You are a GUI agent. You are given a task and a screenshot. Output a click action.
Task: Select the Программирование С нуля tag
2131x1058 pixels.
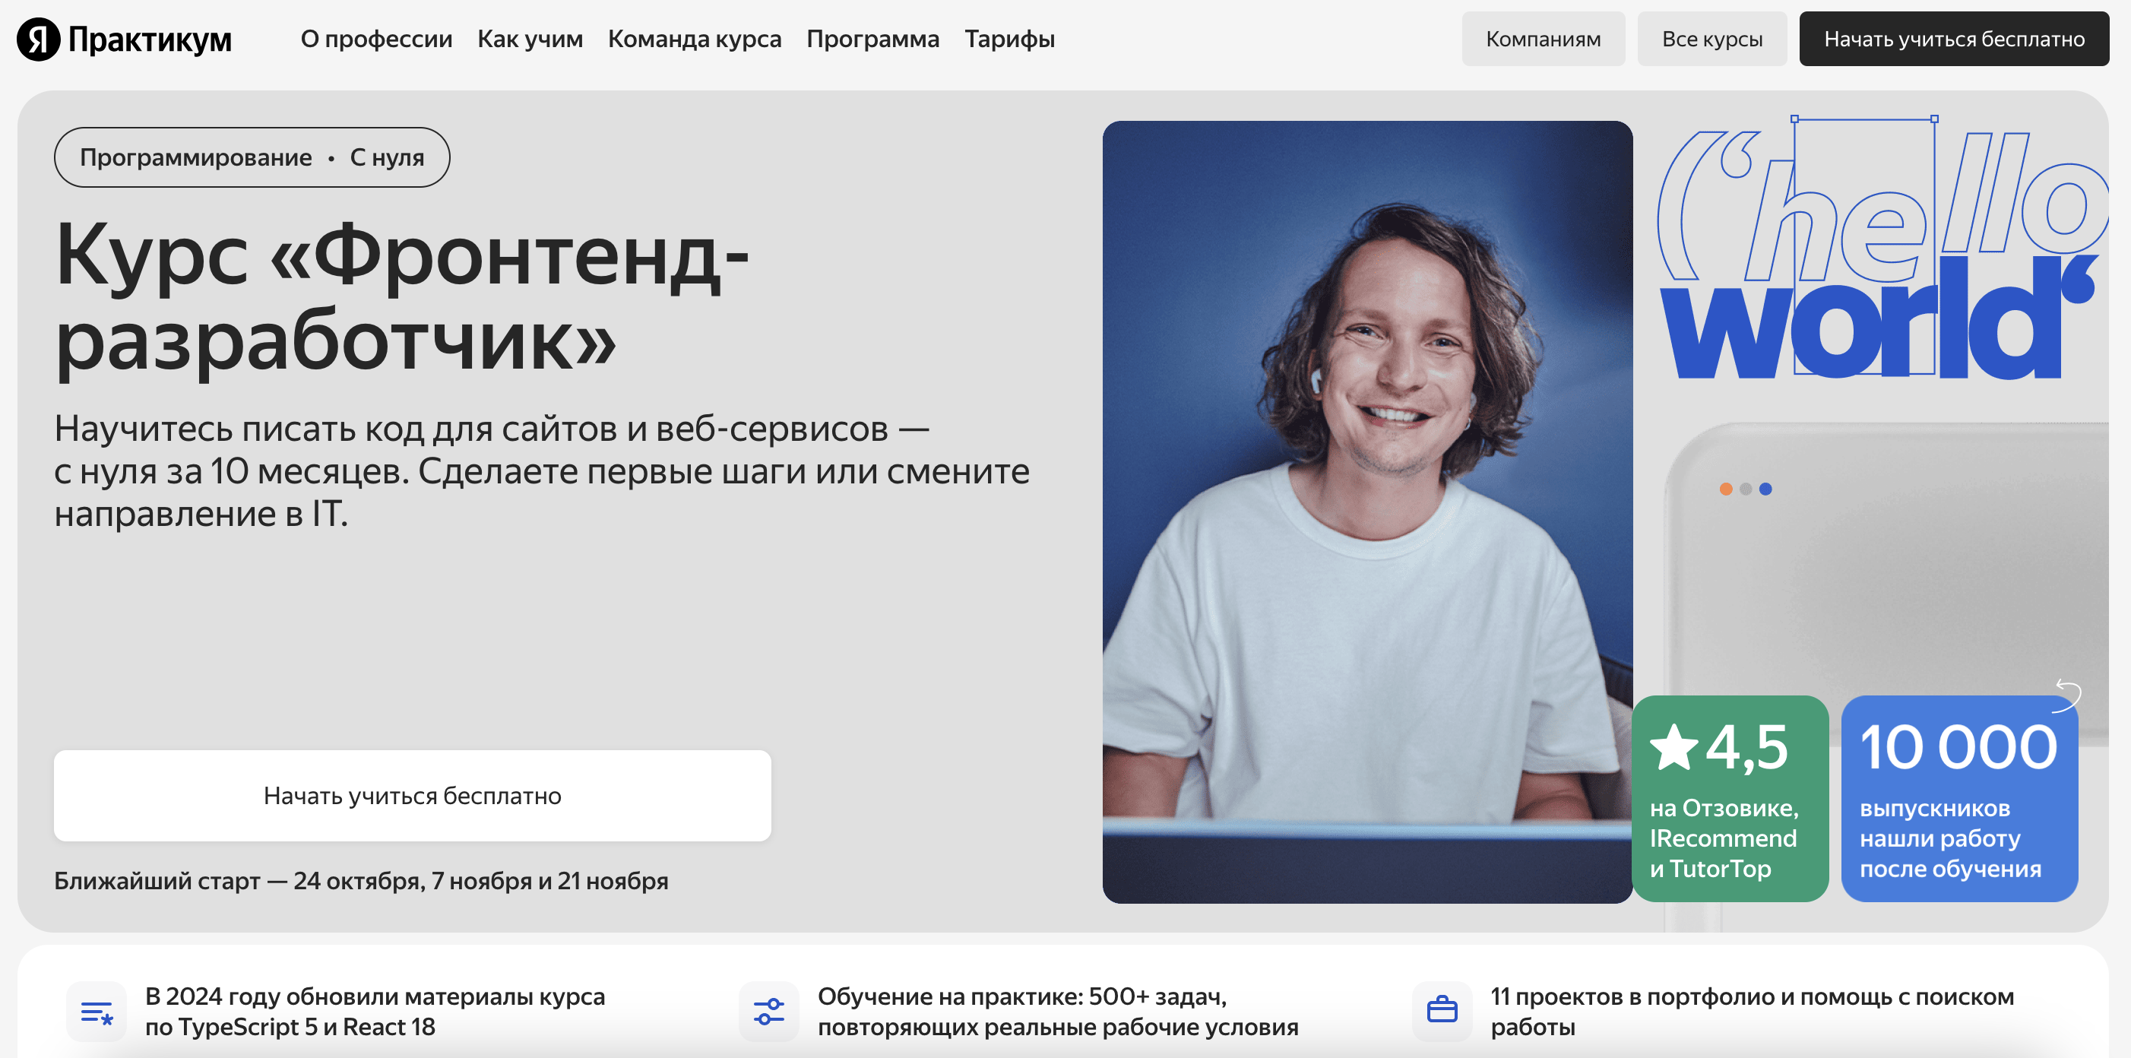pos(252,157)
